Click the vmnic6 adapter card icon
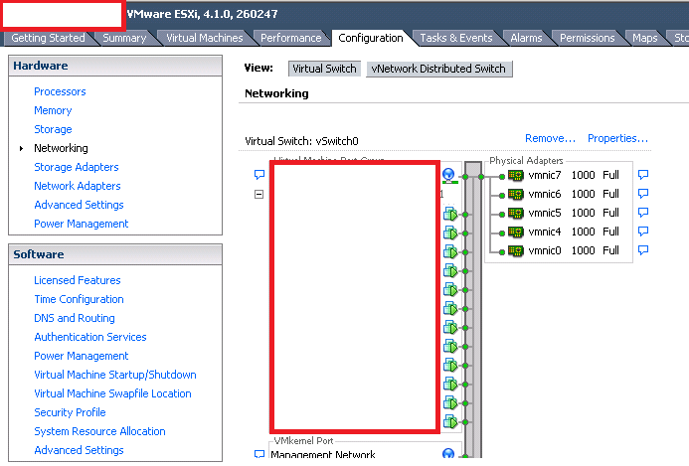Screen dimensions: 689x466 point(516,195)
